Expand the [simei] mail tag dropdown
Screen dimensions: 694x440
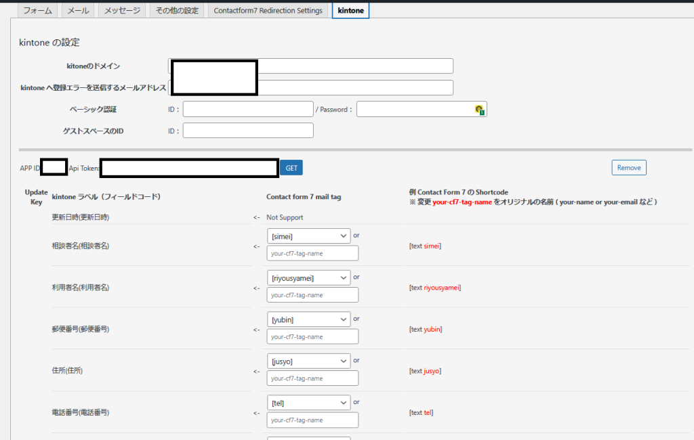tap(309, 236)
